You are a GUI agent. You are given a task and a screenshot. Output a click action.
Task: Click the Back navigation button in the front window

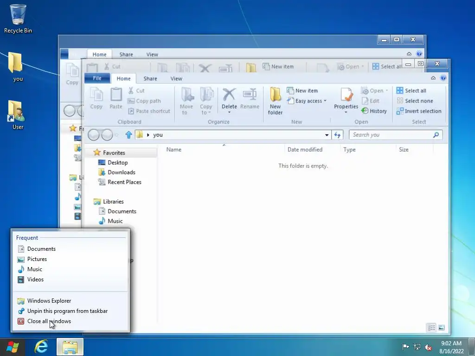[94, 135]
